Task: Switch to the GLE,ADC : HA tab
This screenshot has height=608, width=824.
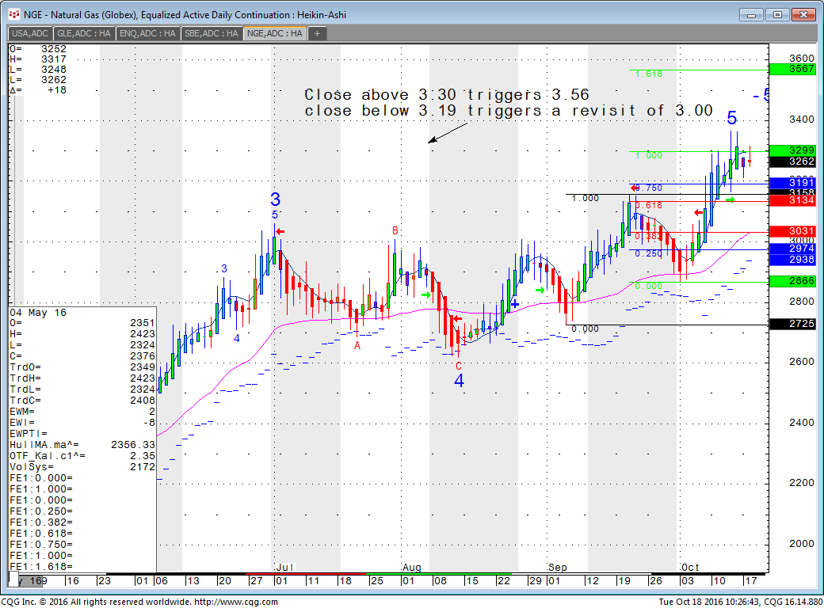Action: (x=83, y=33)
